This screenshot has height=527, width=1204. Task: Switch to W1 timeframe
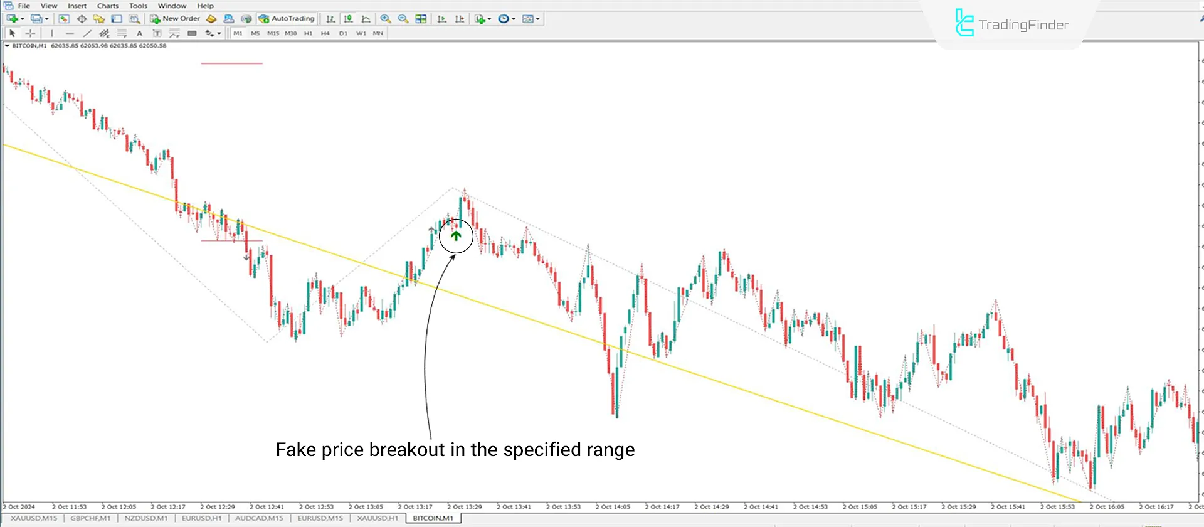361,33
